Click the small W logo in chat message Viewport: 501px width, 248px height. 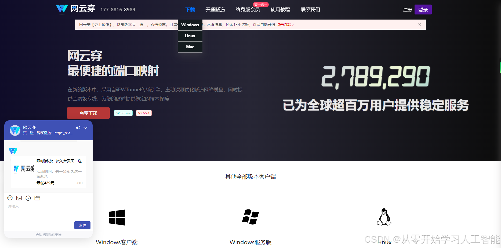(x=13, y=151)
